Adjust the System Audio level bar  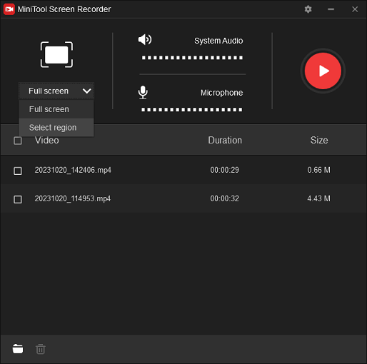coord(192,58)
